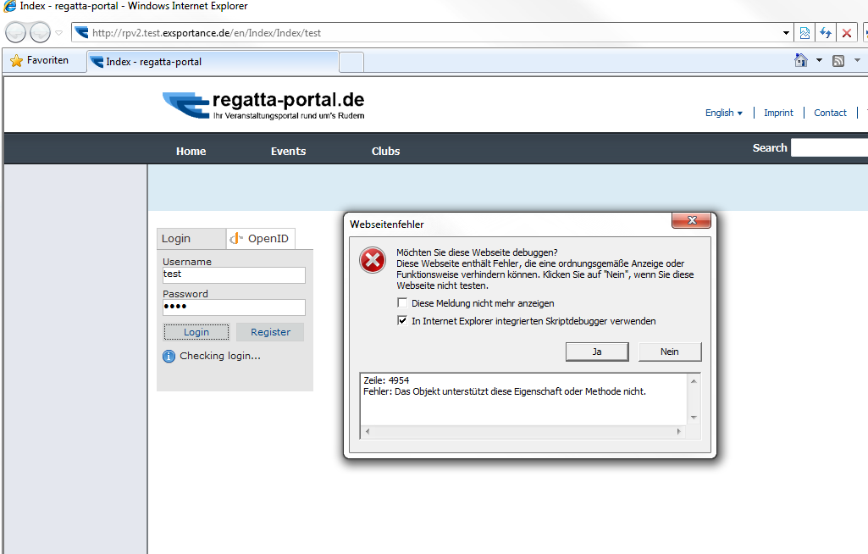Click the horizontal scrollbar in error details
Viewport: 868px width, 554px height.
tap(522, 432)
